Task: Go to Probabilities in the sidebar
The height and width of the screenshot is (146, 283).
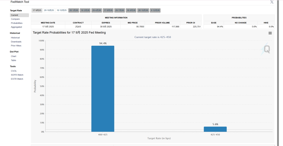Action: (x=17, y=23)
